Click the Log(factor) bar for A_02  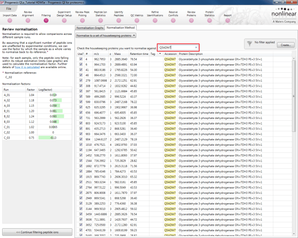(57, 100)
